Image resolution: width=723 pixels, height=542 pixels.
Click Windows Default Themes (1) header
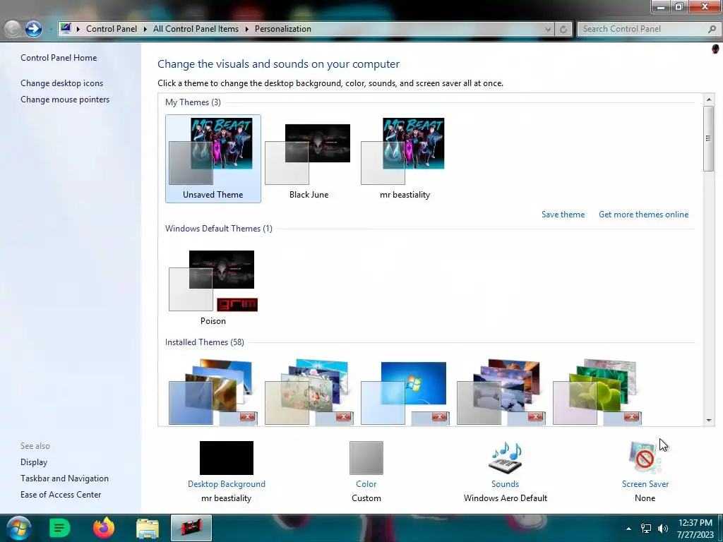pyautogui.click(x=219, y=229)
